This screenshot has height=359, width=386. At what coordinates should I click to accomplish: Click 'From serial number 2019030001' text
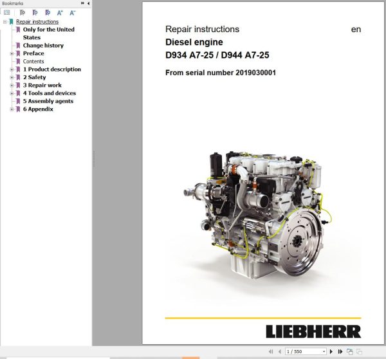[x=221, y=73]
